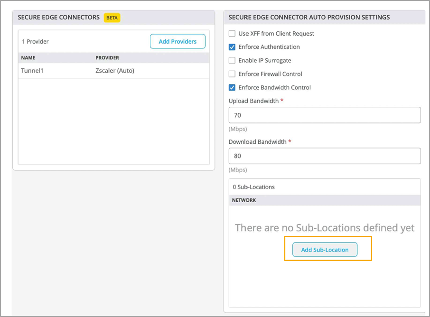Enable Use XFF from Client Request checkbox
This screenshot has width=430, height=317.
[232, 34]
